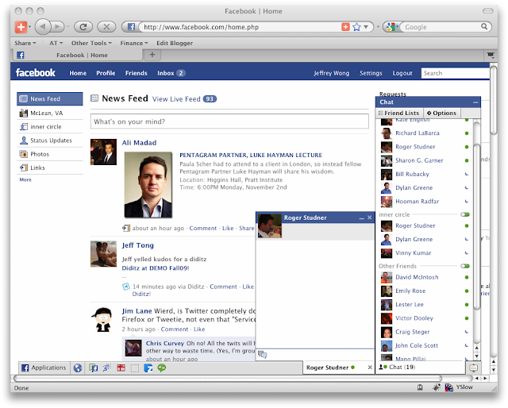Expand the Other Tools dropdown menu
The height and width of the screenshot is (408, 508).
(91, 43)
